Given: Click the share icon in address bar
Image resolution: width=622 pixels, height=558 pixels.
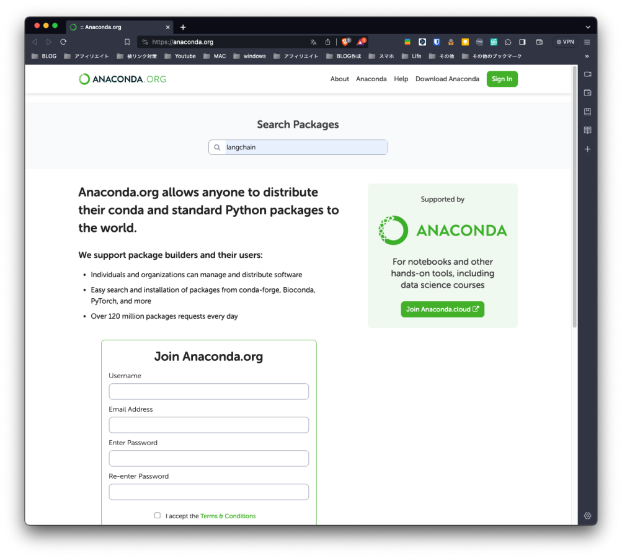Looking at the screenshot, I should coord(327,42).
